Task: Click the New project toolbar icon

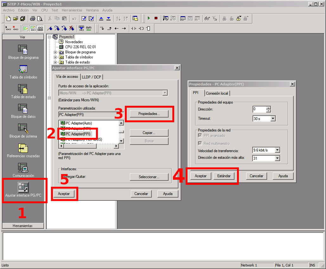Action: pos(8,18)
